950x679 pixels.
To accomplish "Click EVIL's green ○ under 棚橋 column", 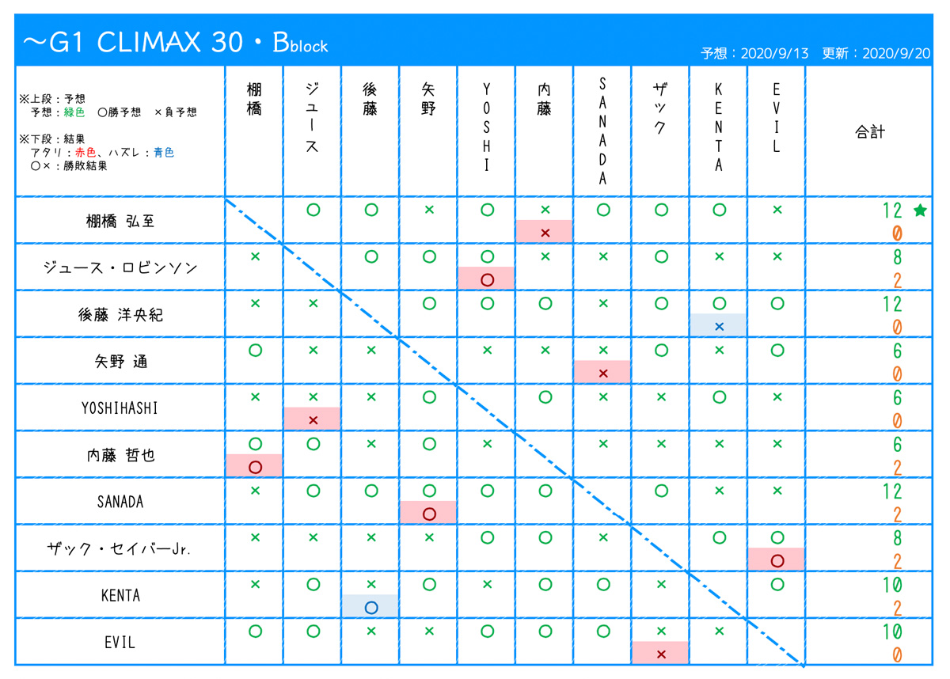I will (254, 631).
